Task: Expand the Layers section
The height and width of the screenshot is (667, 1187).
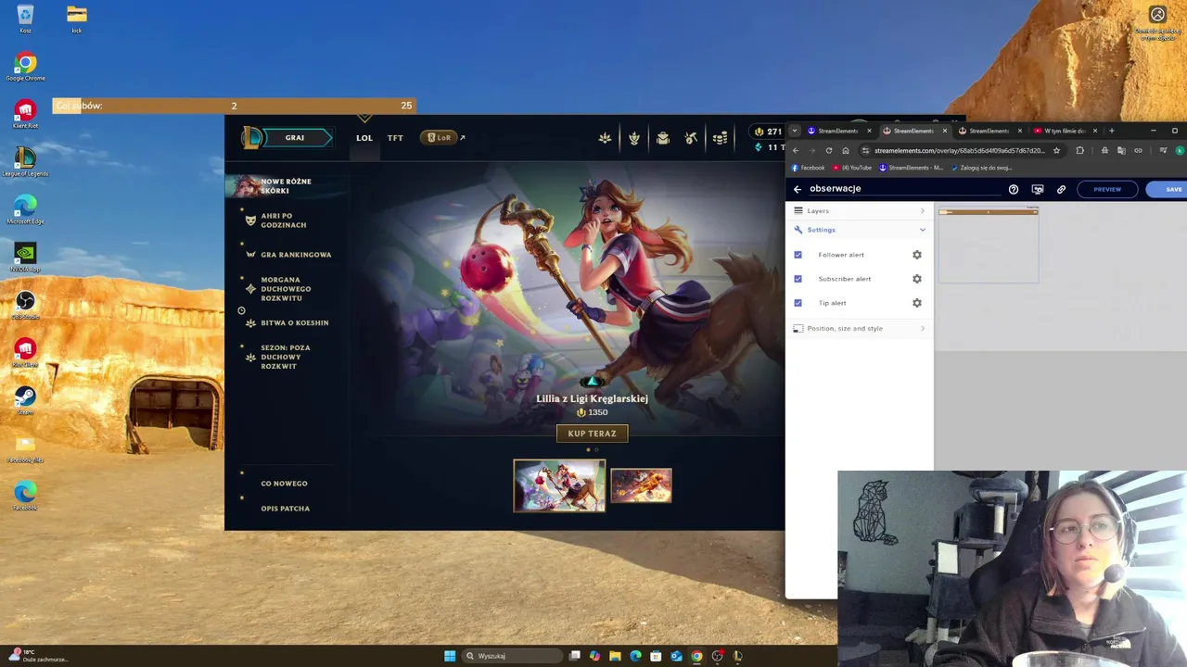Action: tap(860, 211)
